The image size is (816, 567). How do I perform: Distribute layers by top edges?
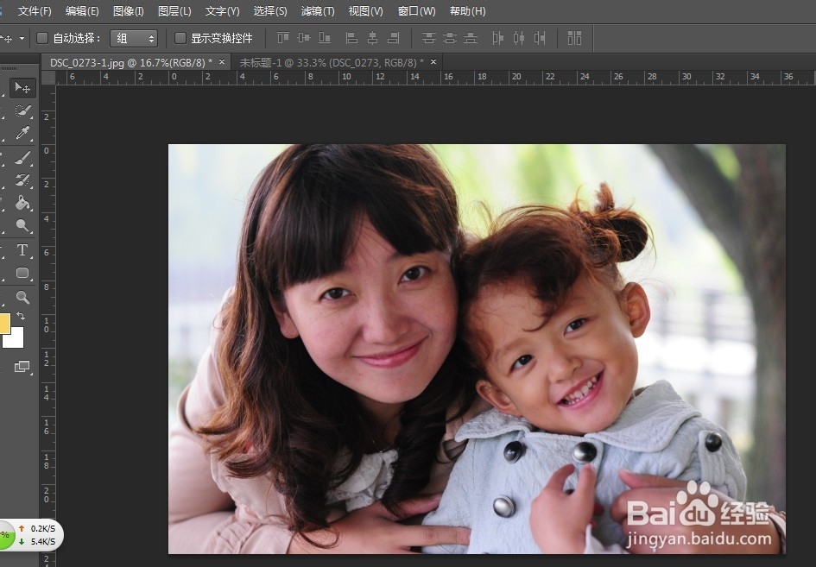429,38
